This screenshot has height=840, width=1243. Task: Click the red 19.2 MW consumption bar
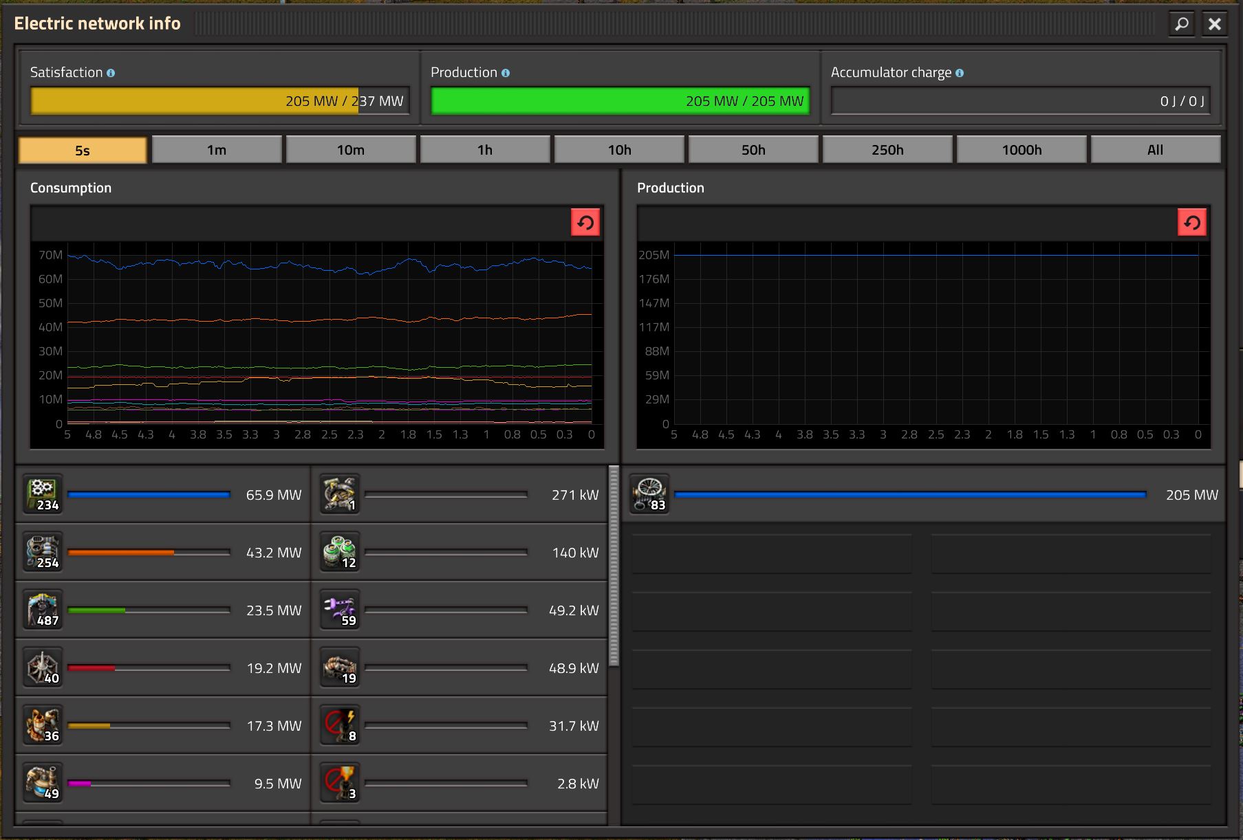click(149, 668)
